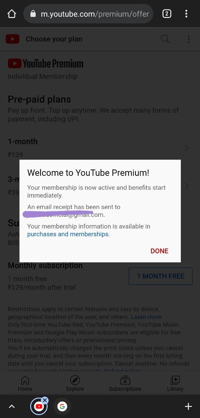Open the YouTube header options menu
200x418 pixels.
189,39
